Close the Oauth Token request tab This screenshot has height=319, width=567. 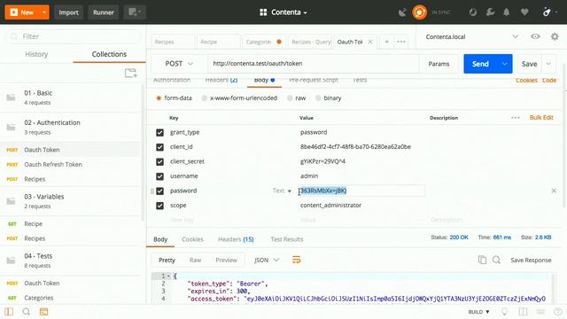370,42
